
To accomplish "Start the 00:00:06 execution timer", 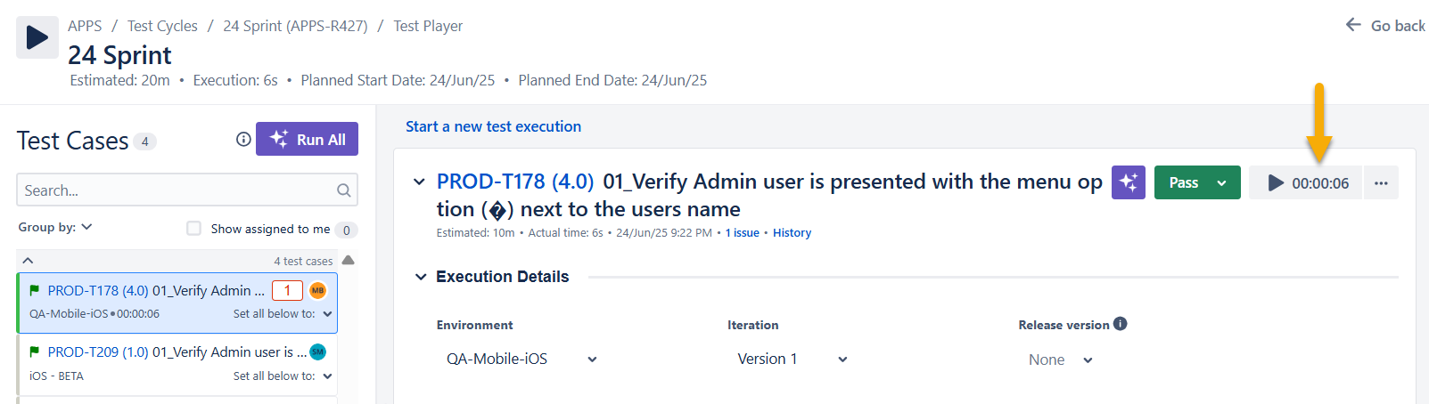I will 1277,183.
